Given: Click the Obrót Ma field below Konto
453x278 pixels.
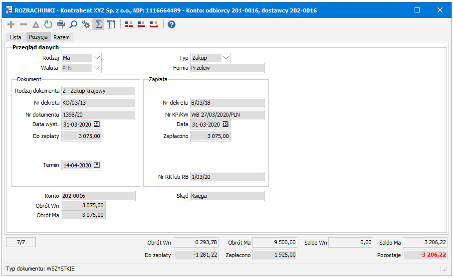Looking at the screenshot, I should [x=83, y=215].
